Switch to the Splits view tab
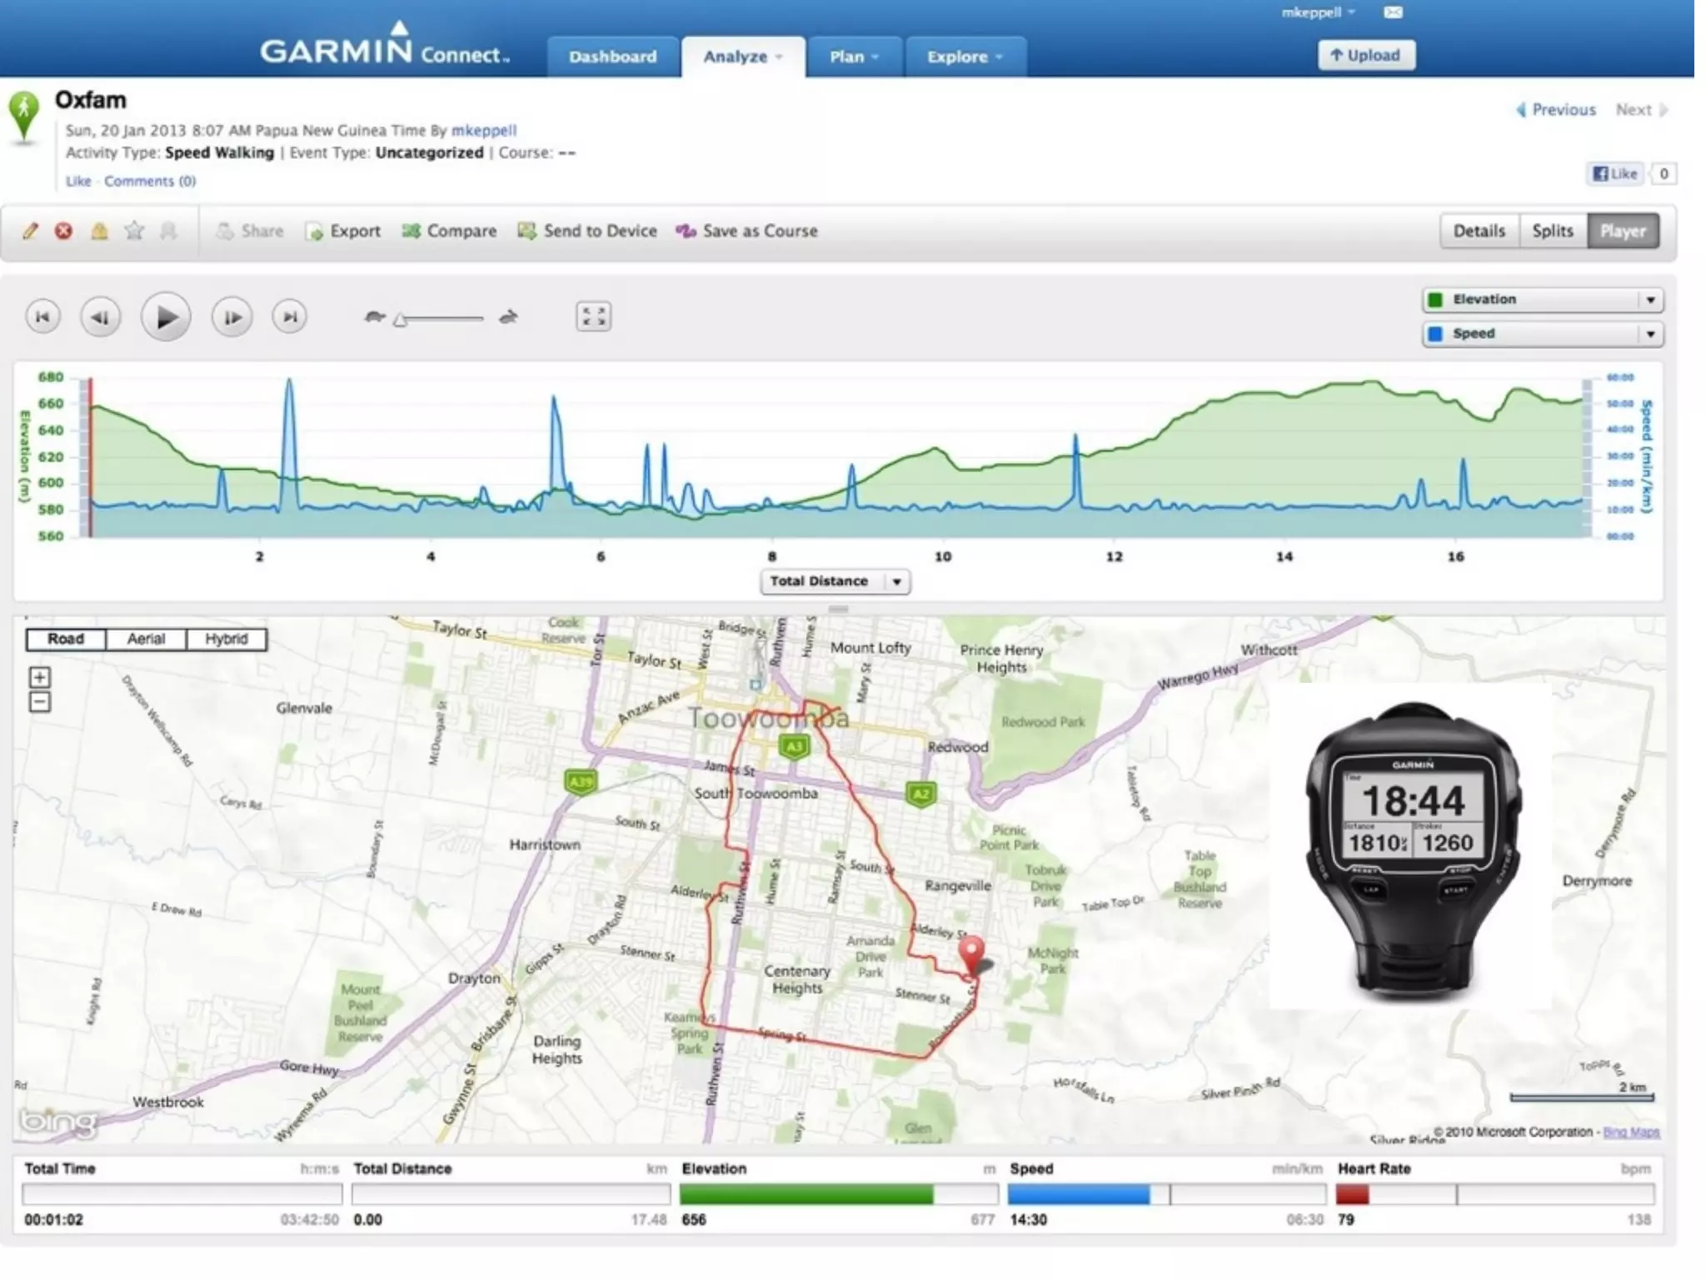The image size is (1706, 1279). point(1552,231)
